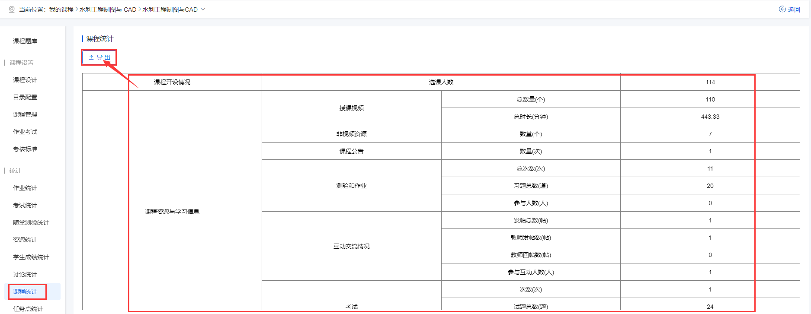The width and height of the screenshot is (811, 314).
Task: Open 水利工程制图与 CAD breadcrumb link
Action: pos(108,10)
